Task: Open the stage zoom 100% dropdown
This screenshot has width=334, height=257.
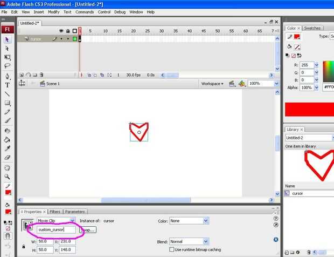Action: [276, 84]
